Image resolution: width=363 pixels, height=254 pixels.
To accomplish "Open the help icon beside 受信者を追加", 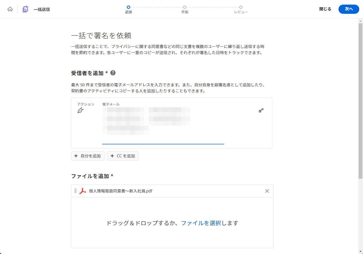I will tap(113, 73).
